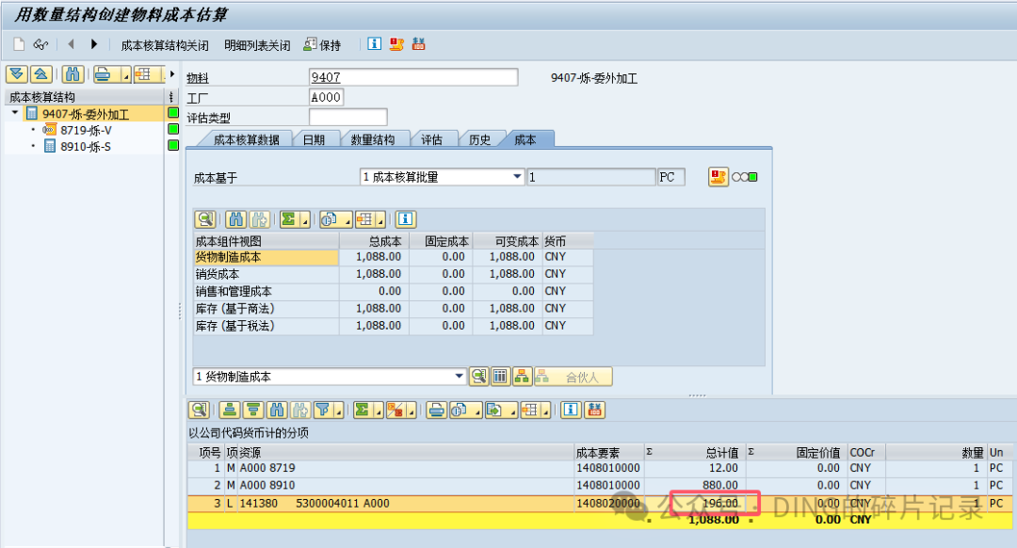1017x548 pixels.
Task: Click the 合伙人 button
Action: pyautogui.click(x=573, y=376)
